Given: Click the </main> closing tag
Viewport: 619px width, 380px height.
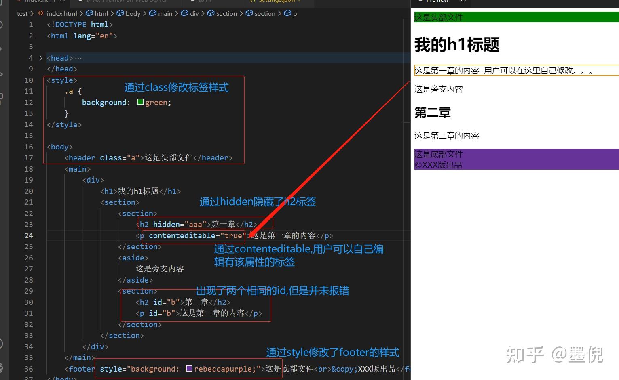Looking at the screenshot, I should 80,357.
